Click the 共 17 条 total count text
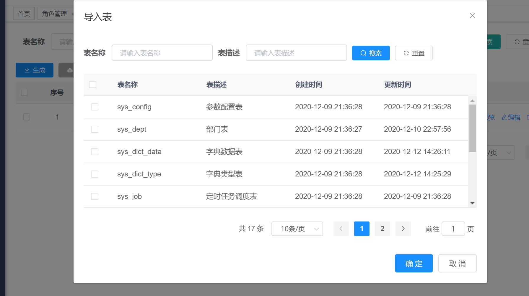The image size is (529, 296). point(251,229)
